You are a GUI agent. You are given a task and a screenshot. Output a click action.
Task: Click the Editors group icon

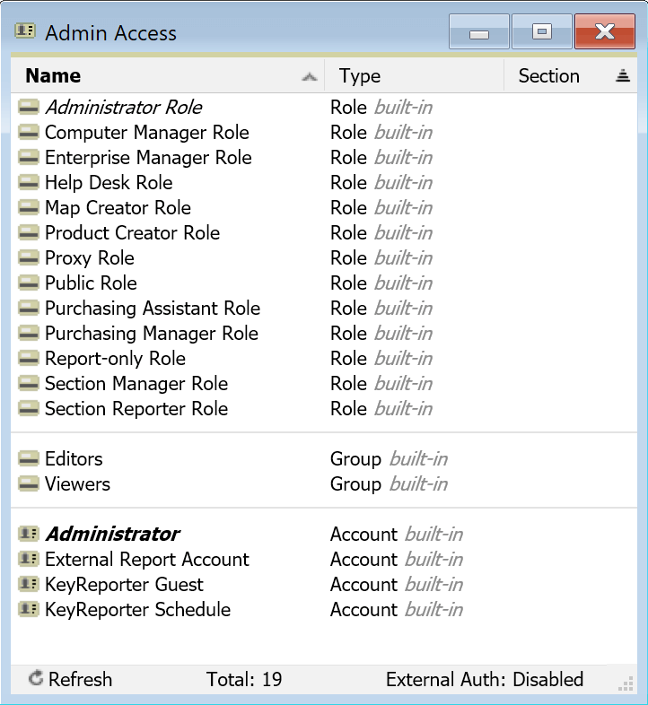coord(29,459)
